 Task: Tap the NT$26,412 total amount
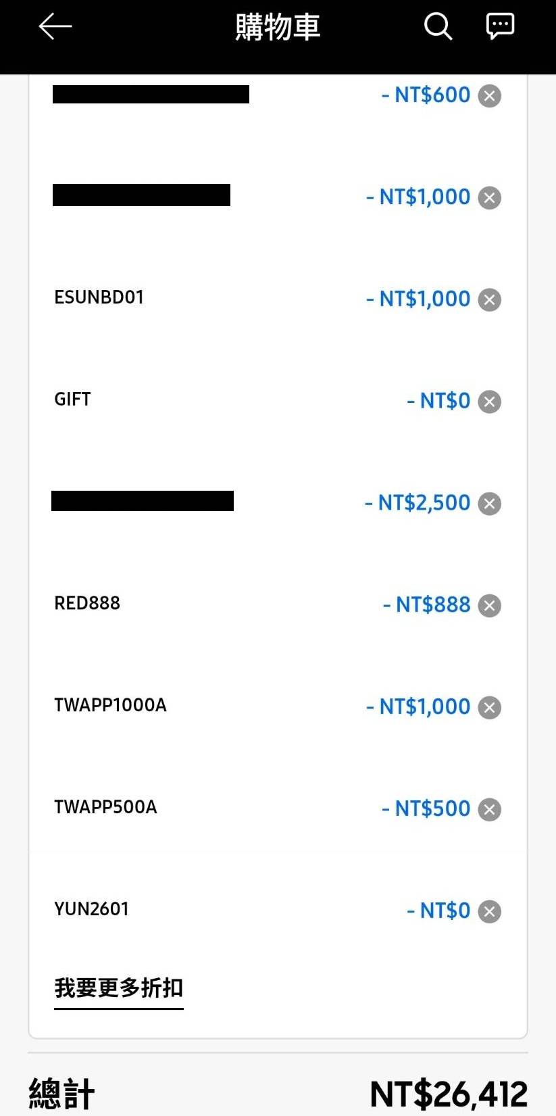click(449, 1094)
